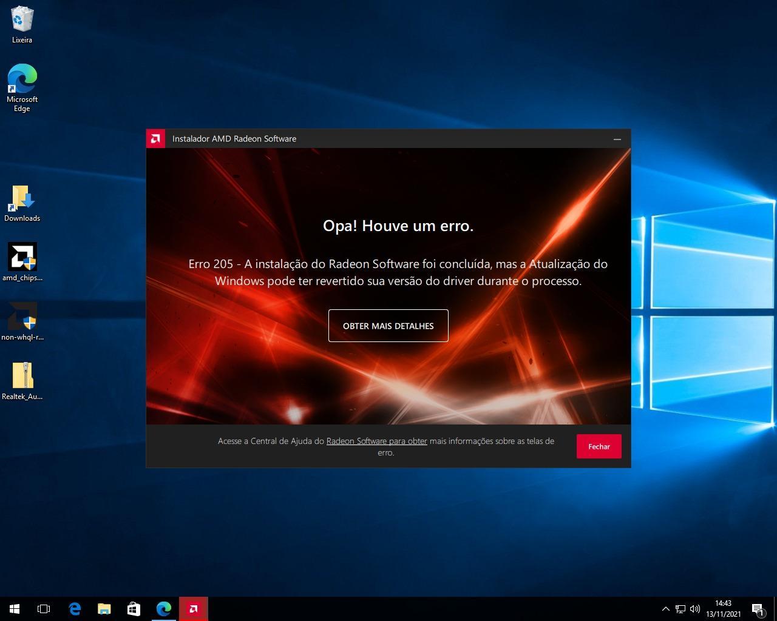Image resolution: width=777 pixels, height=621 pixels.
Task: Click the AMD installer taskbar icon
Action: (193, 609)
